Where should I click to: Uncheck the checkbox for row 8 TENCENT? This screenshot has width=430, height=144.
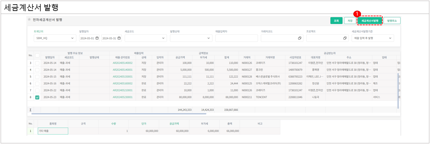(x=37, y=97)
